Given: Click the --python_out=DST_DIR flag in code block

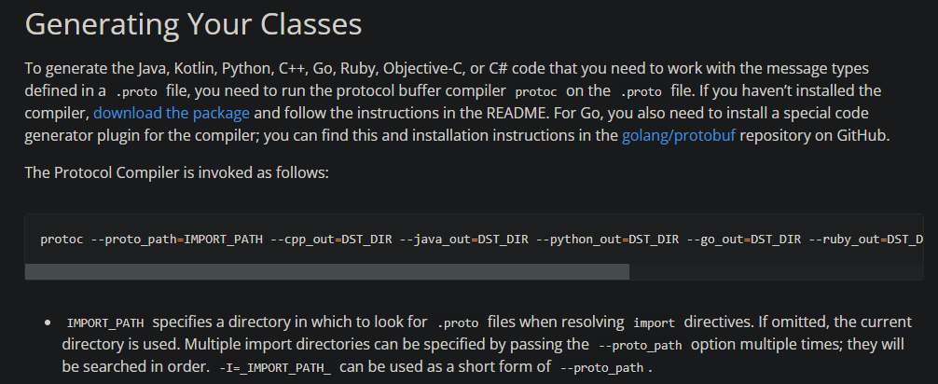Looking at the screenshot, I should coord(607,240).
